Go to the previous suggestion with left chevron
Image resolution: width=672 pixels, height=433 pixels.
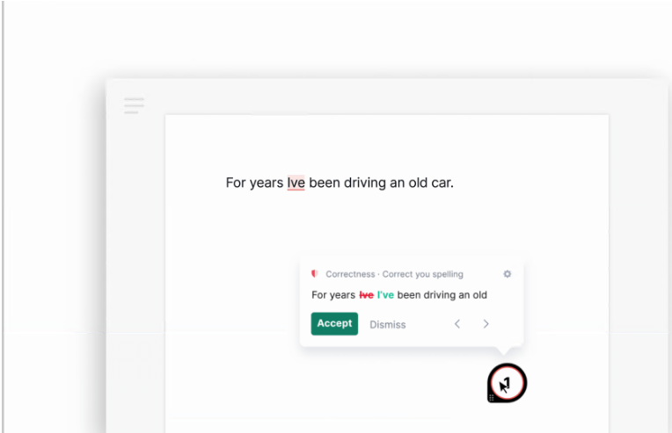click(457, 324)
